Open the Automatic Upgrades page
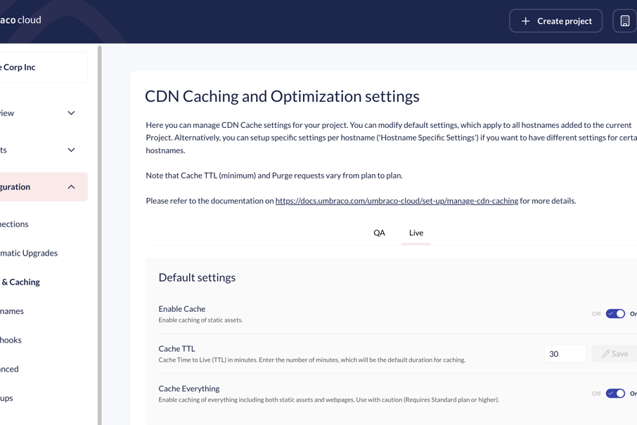This screenshot has width=637, height=425. pyautogui.click(x=28, y=253)
